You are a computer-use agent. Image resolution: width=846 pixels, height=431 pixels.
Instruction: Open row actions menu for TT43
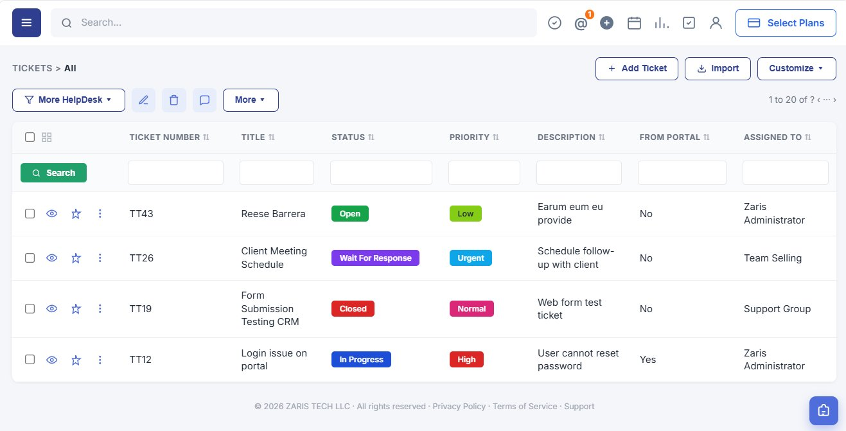tap(100, 214)
